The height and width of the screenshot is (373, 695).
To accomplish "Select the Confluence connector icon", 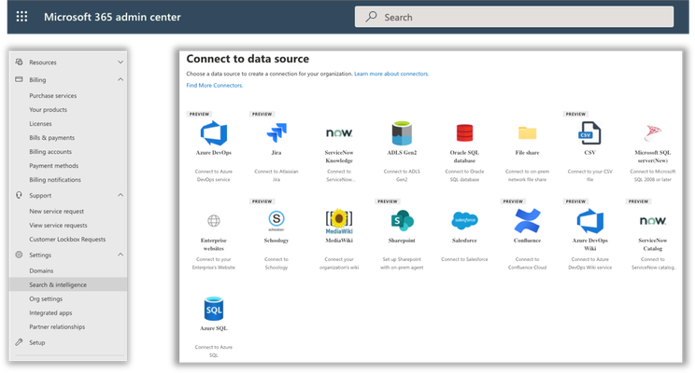I will [527, 220].
